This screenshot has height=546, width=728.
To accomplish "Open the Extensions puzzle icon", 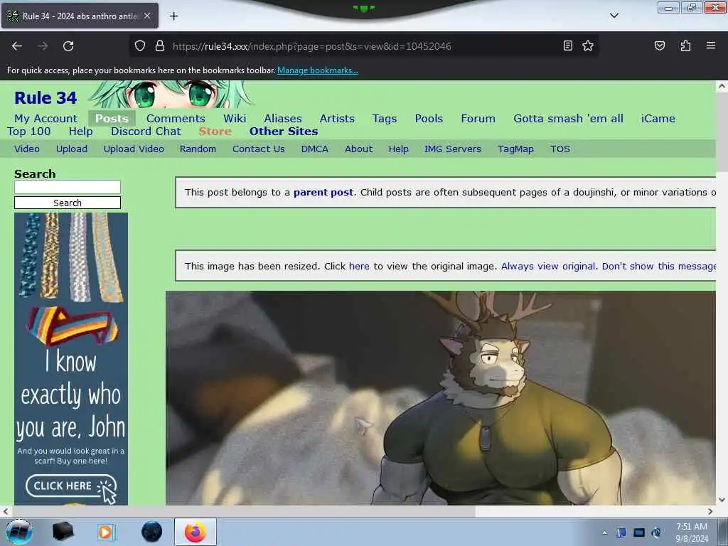I will coord(685,45).
